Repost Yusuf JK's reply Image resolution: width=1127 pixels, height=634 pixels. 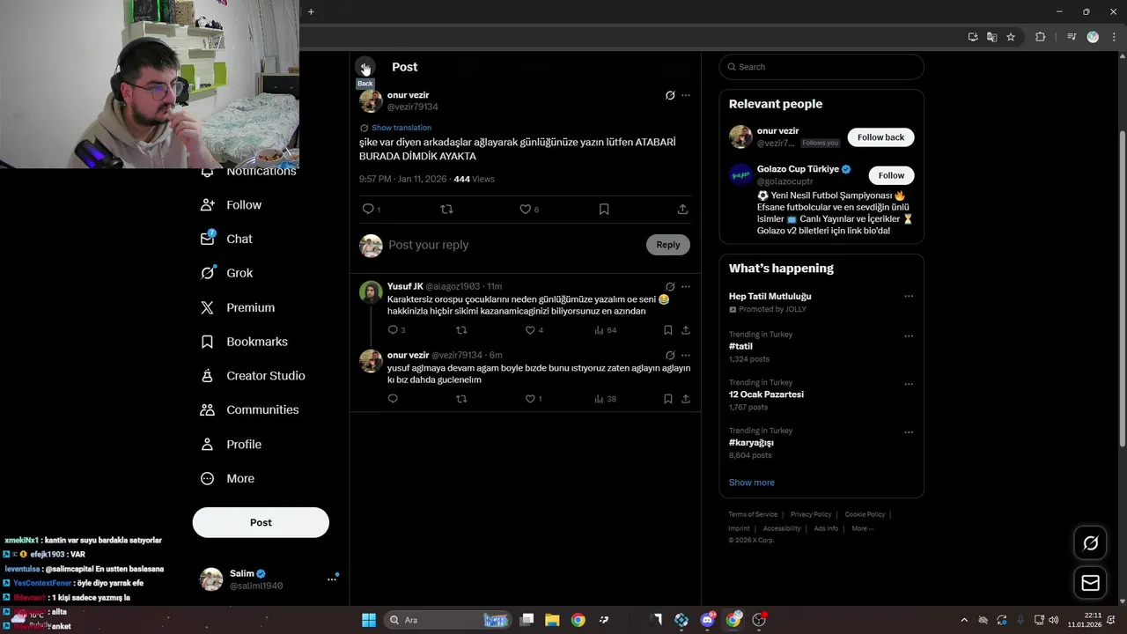(x=461, y=330)
